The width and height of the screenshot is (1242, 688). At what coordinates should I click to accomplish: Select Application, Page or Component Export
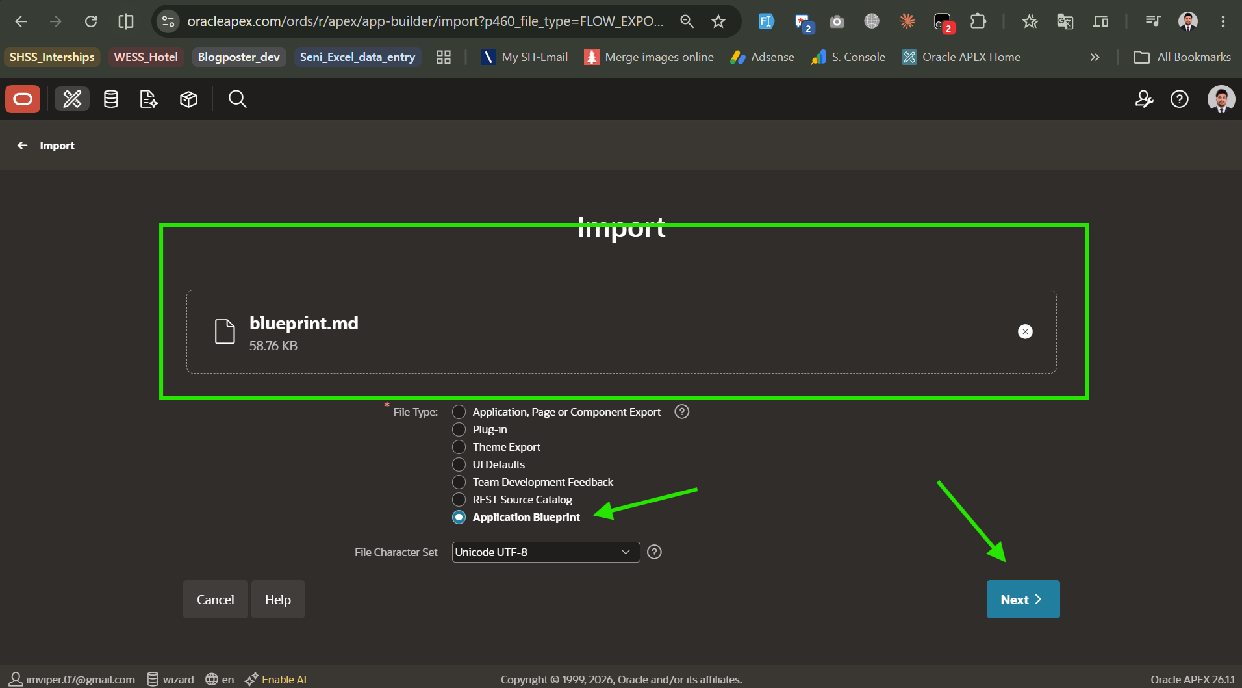459,412
